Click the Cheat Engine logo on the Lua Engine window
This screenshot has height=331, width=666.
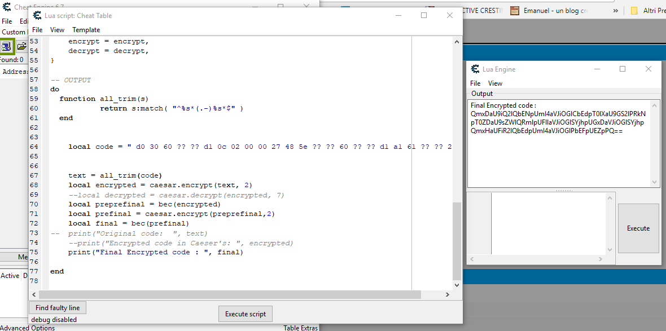tap(476, 68)
